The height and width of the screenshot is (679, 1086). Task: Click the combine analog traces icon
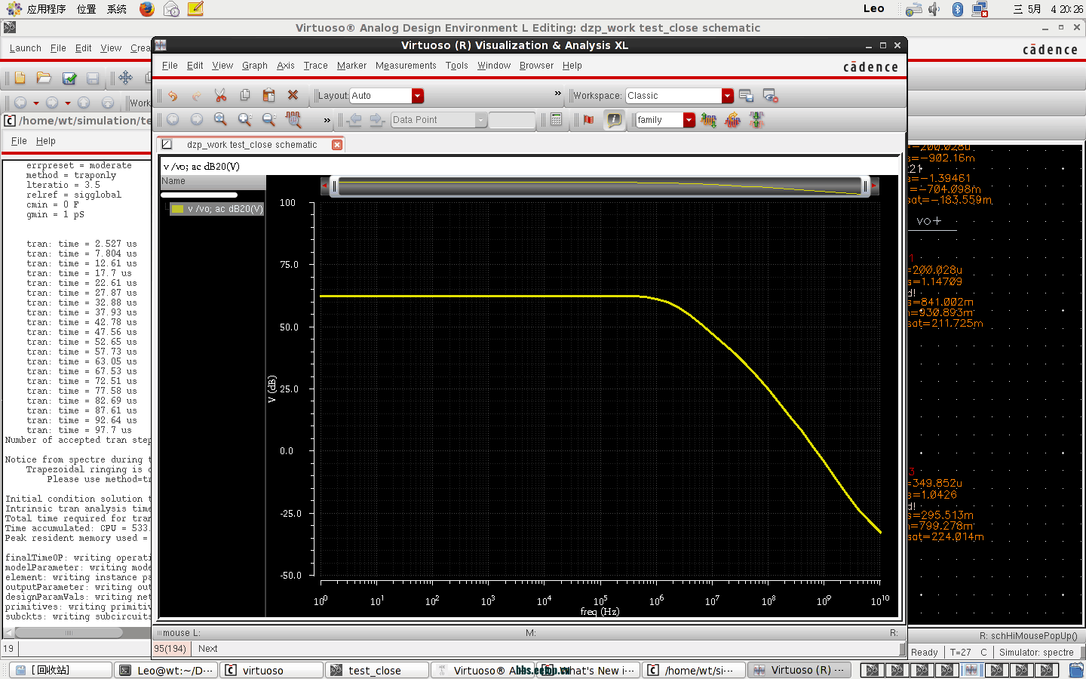click(x=732, y=120)
